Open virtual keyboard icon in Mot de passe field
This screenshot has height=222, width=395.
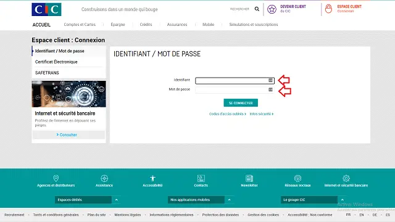pos(270,89)
